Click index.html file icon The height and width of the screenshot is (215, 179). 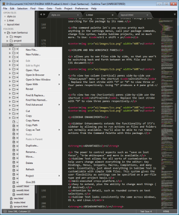click(11, 202)
